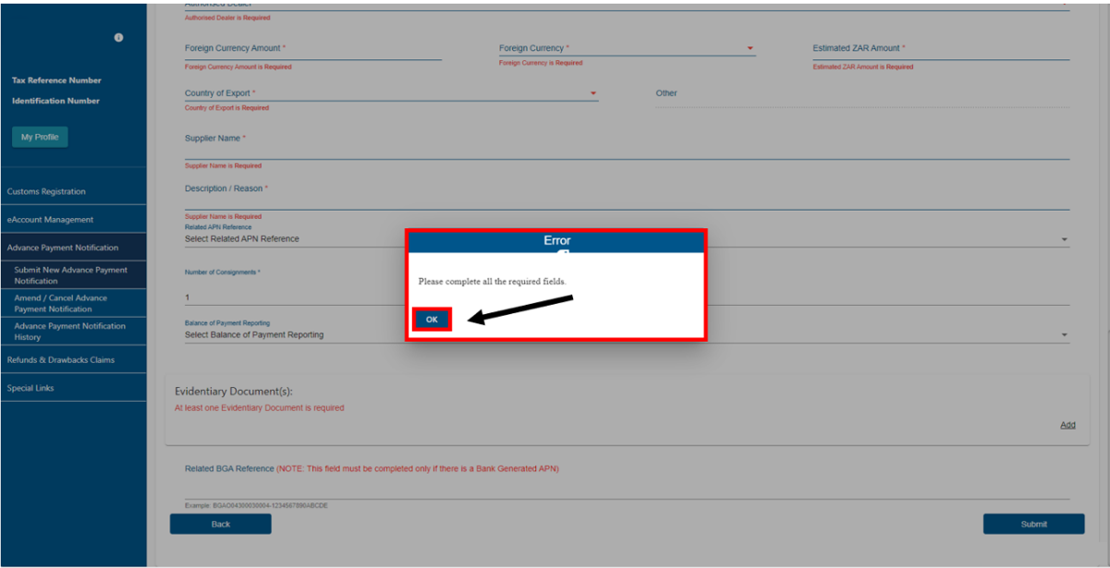Open Balance of Payment Reporting dropdown
This screenshot has height=568, width=1110.
point(1064,335)
